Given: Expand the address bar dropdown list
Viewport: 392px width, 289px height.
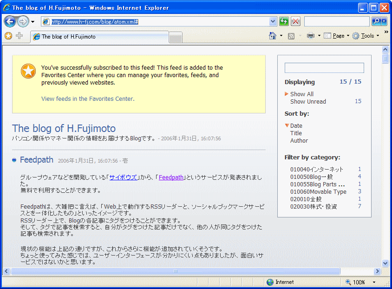Looking at the screenshot, I should 273,22.
